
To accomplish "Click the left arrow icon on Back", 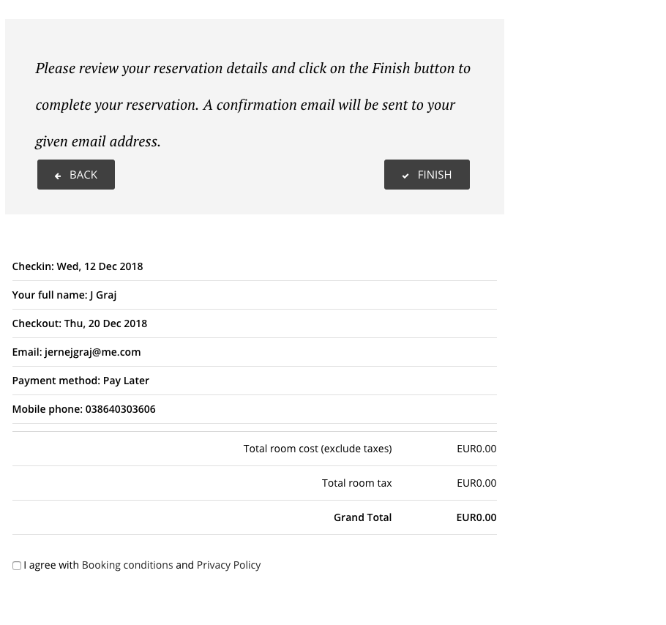I will tap(58, 176).
